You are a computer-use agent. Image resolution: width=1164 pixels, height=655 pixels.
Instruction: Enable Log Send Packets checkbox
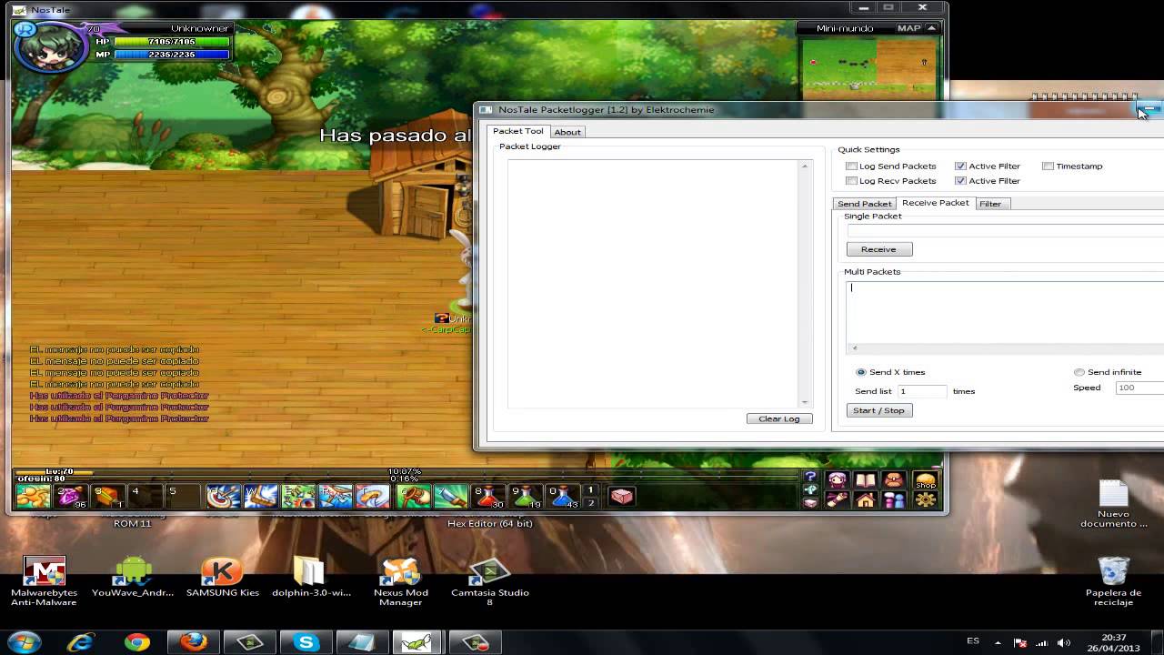[852, 166]
